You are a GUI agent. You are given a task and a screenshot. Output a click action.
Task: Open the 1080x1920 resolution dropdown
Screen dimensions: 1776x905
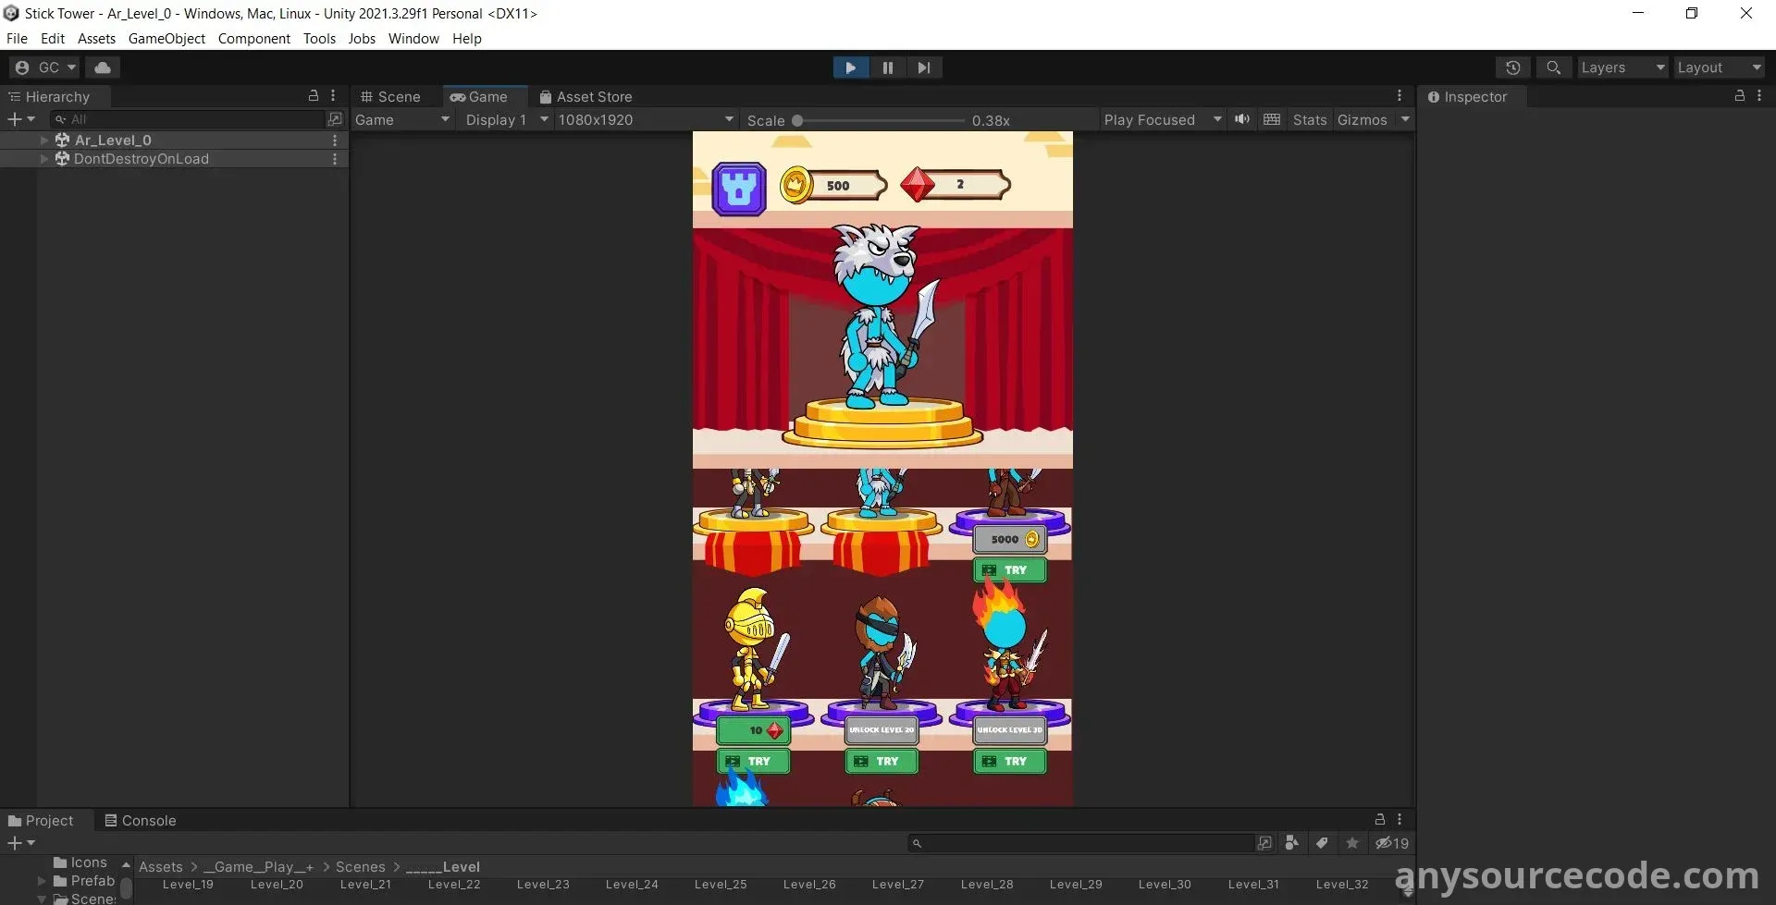click(x=645, y=120)
